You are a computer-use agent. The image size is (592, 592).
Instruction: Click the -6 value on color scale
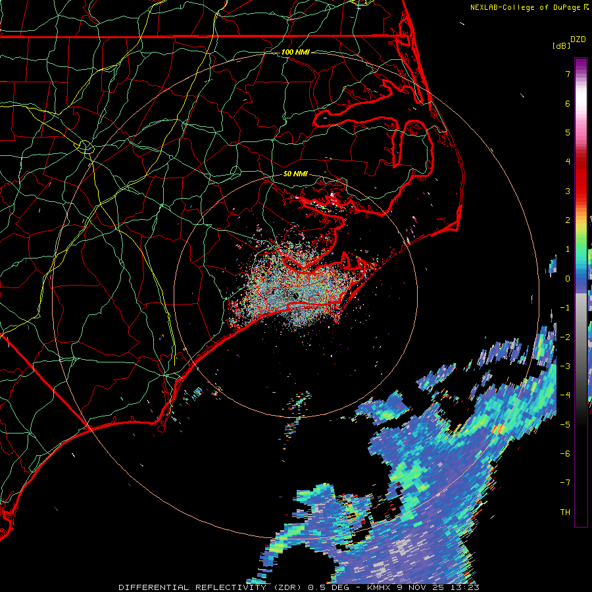click(x=565, y=454)
